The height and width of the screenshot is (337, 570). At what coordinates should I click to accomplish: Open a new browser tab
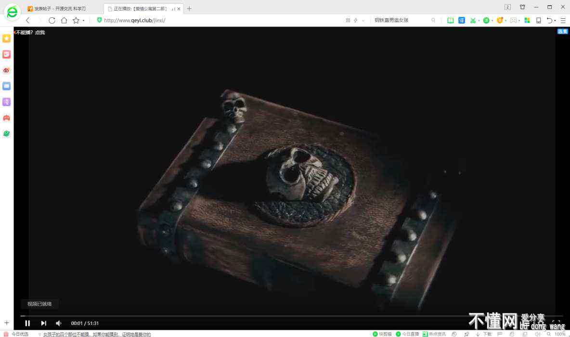pyautogui.click(x=189, y=9)
